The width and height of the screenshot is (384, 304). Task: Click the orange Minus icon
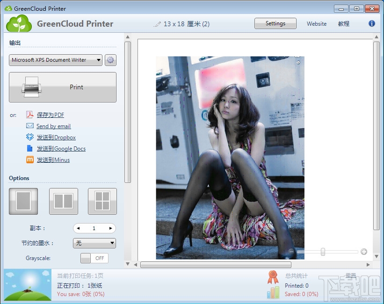point(30,159)
